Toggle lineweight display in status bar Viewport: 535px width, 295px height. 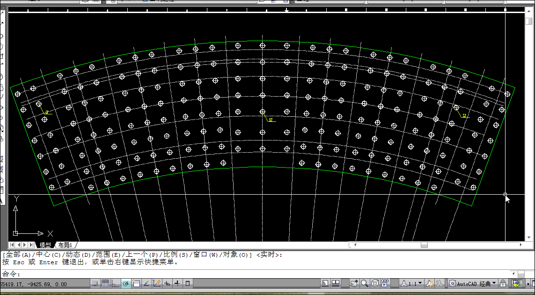click(177, 283)
